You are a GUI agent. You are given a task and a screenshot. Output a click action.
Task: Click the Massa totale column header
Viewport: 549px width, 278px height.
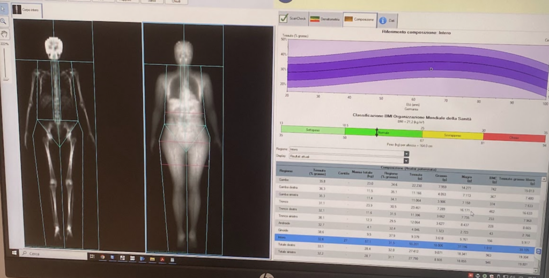[363, 174]
